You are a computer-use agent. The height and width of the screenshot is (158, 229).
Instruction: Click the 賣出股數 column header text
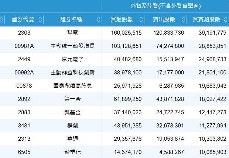click(x=164, y=20)
